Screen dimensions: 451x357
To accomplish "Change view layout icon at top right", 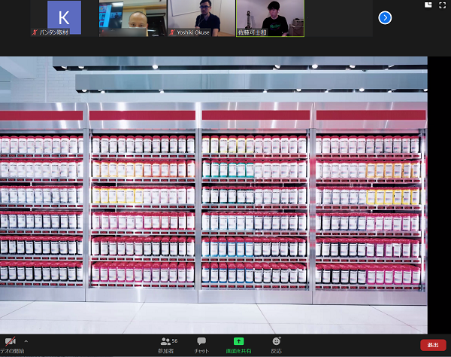I will point(428,5).
